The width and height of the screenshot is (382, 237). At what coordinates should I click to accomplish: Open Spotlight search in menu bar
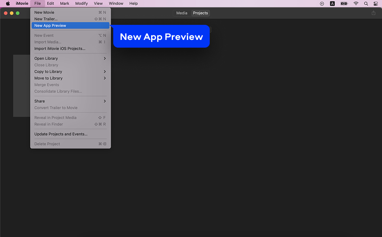pyautogui.click(x=366, y=3)
